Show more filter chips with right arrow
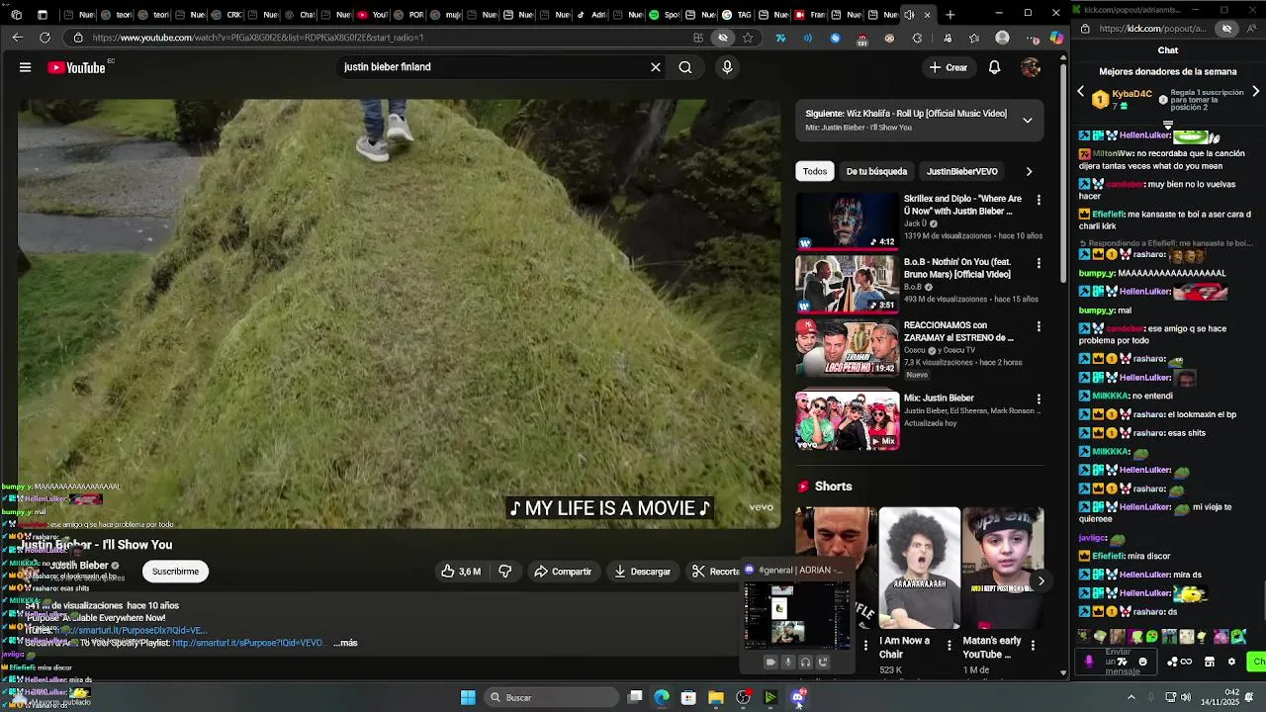 (x=1029, y=171)
